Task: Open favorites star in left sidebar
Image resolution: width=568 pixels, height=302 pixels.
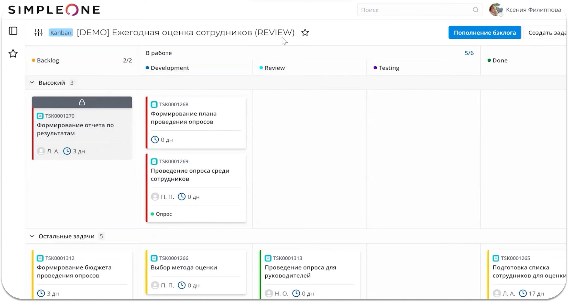Action: (13, 54)
